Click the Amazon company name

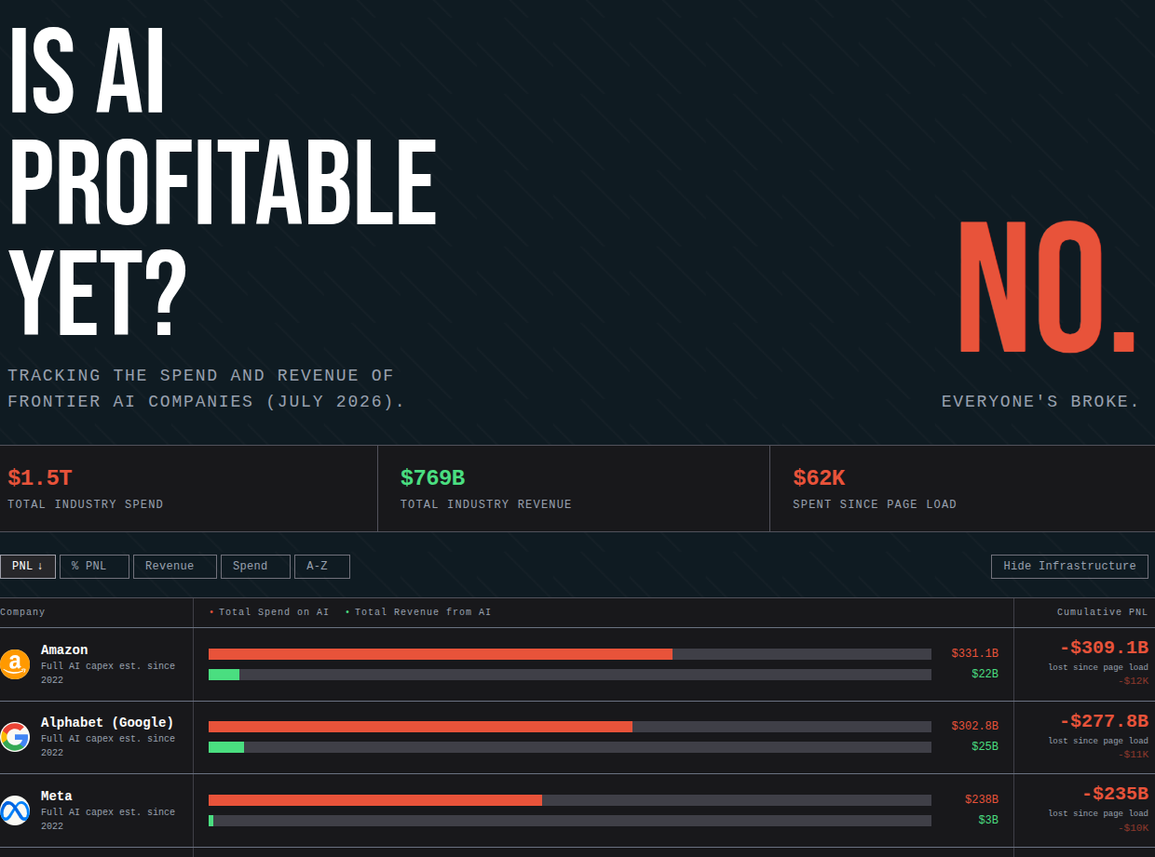click(x=64, y=649)
